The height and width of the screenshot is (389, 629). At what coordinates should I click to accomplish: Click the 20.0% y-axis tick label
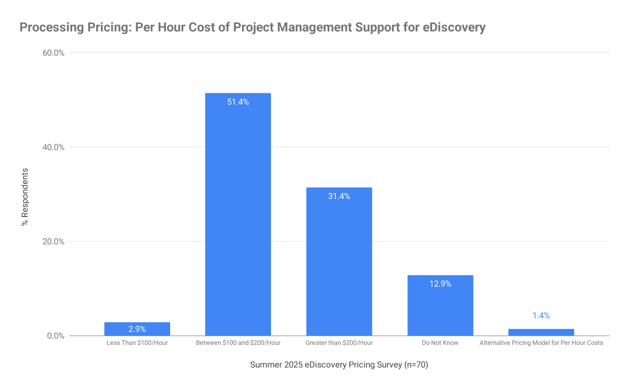[x=54, y=241]
